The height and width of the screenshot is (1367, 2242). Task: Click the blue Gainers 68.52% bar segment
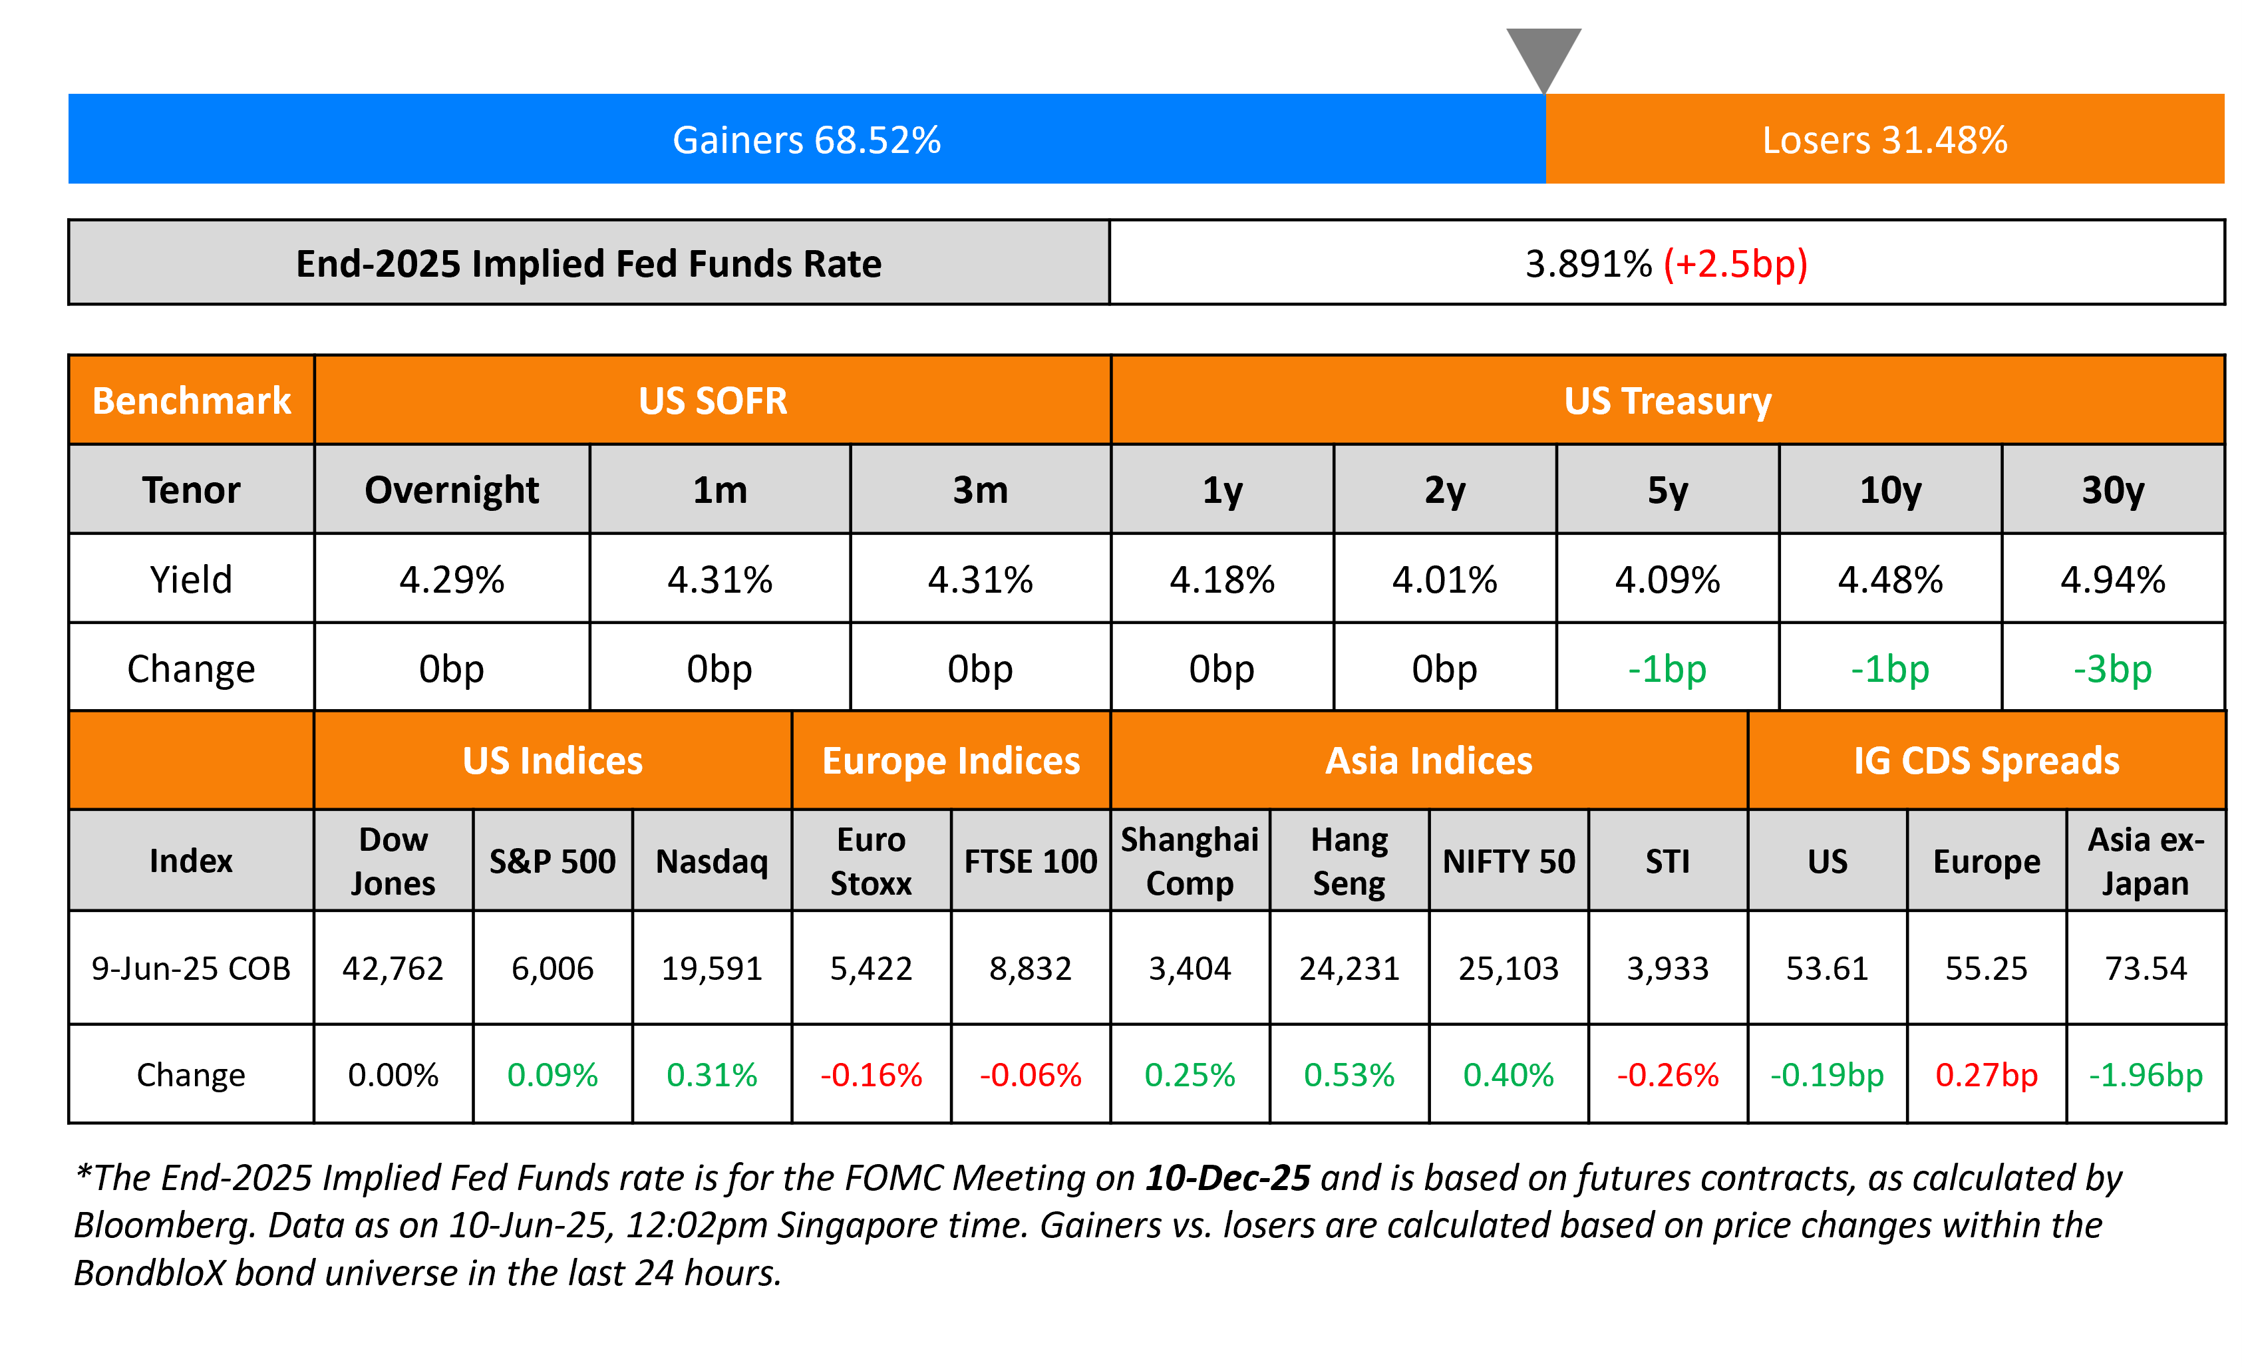pyautogui.click(x=806, y=139)
